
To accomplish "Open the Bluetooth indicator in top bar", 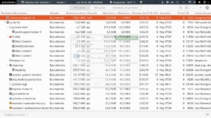I will (195, 2).
